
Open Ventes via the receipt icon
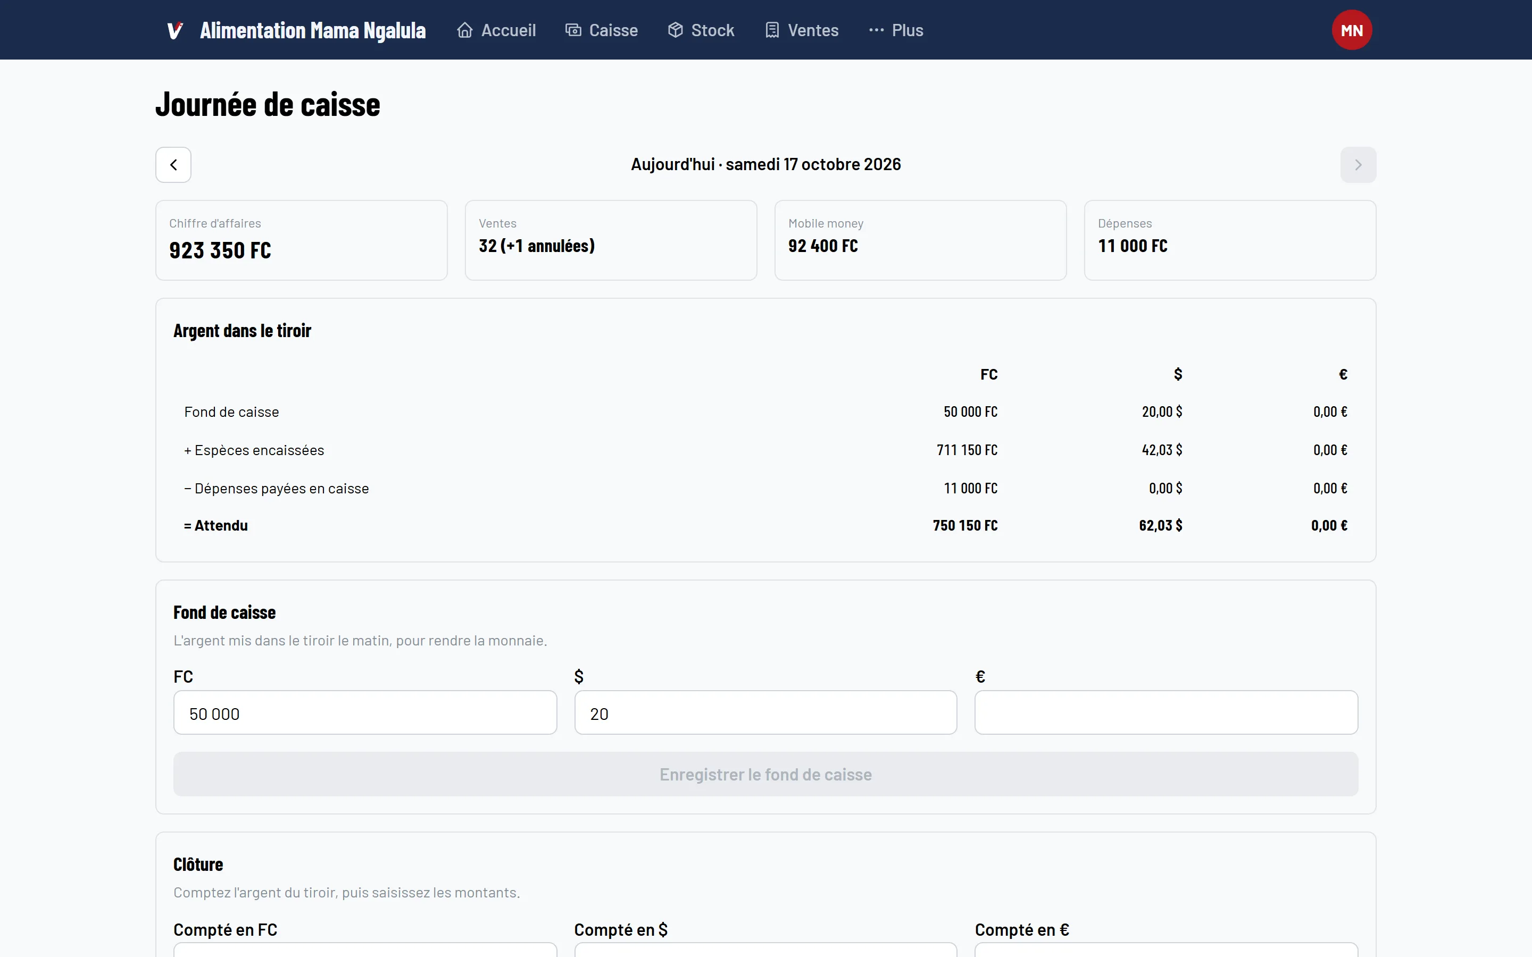[772, 30]
